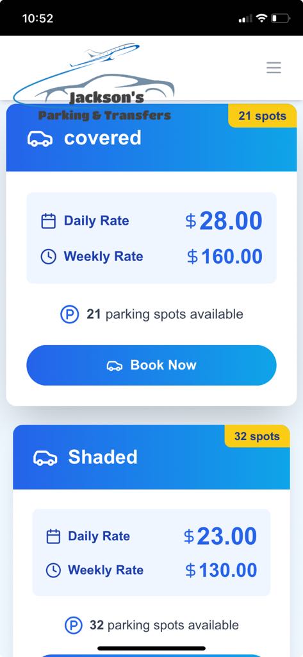The height and width of the screenshot is (657, 303).
Task: Select the Shaded header title
Action: pyautogui.click(x=102, y=457)
